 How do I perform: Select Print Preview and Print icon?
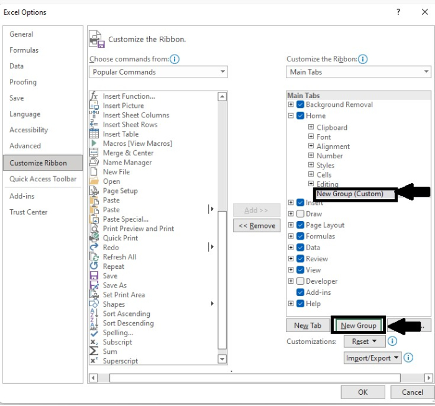tap(94, 228)
